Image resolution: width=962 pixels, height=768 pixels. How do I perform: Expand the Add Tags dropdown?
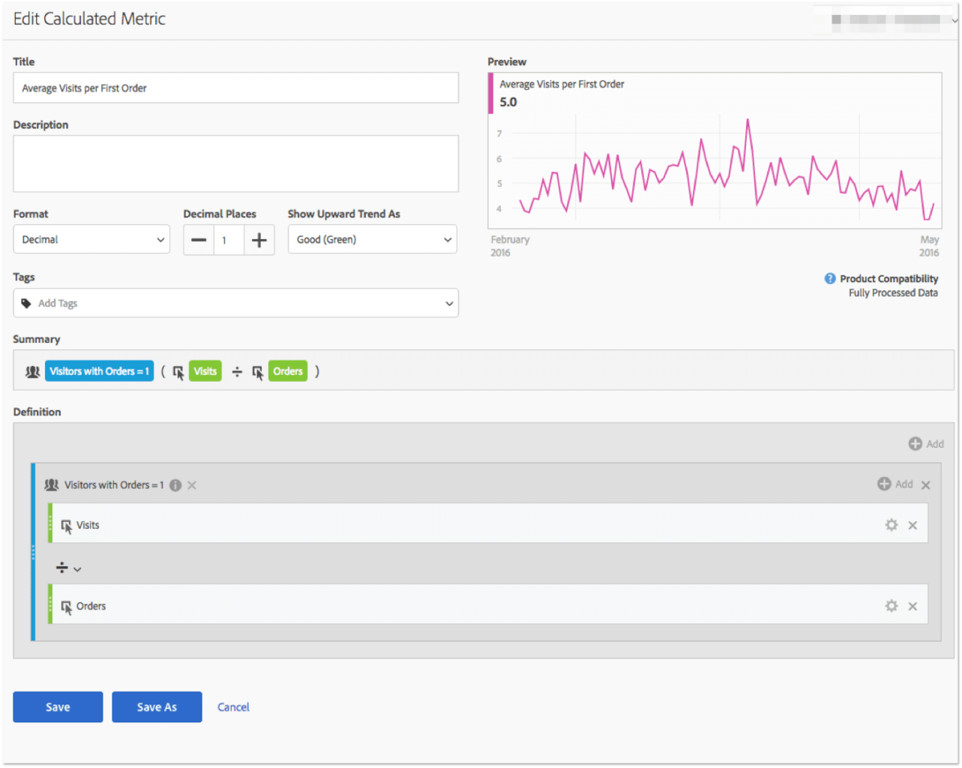[448, 304]
